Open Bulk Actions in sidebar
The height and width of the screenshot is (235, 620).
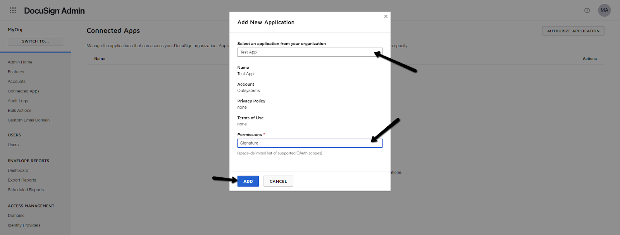click(x=19, y=111)
